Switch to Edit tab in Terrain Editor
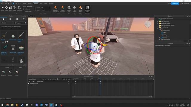The height and width of the screenshot is (107, 191). tap(20, 67)
